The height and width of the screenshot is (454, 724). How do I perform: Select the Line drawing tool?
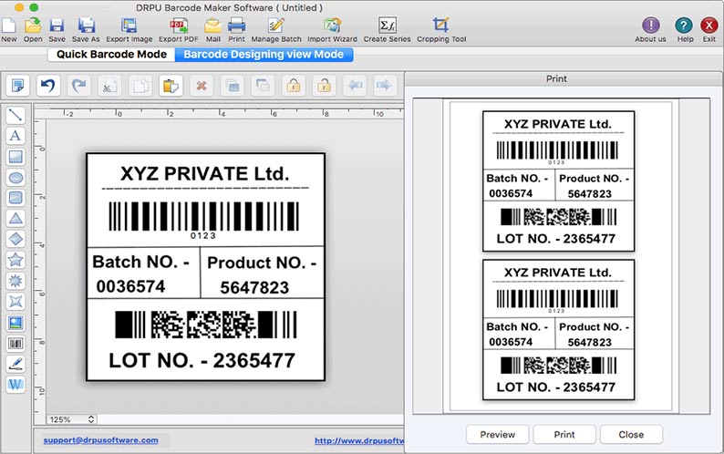tap(16, 115)
